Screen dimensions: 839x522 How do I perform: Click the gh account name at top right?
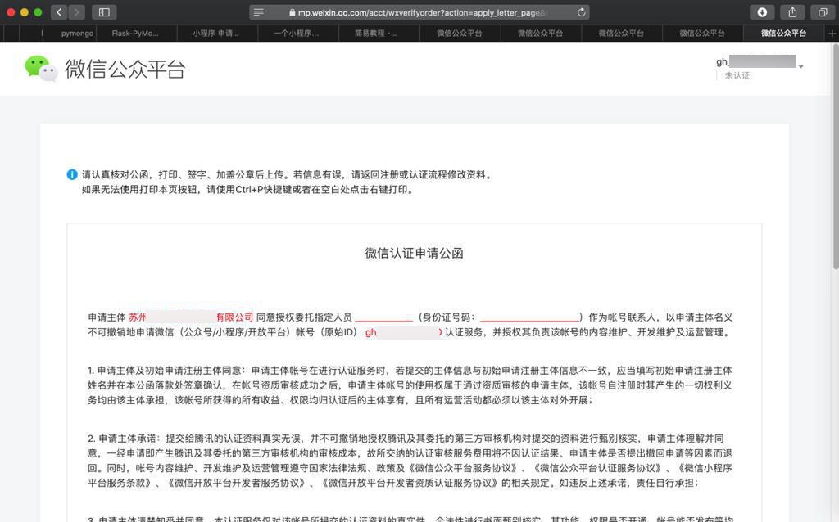click(755, 61)
